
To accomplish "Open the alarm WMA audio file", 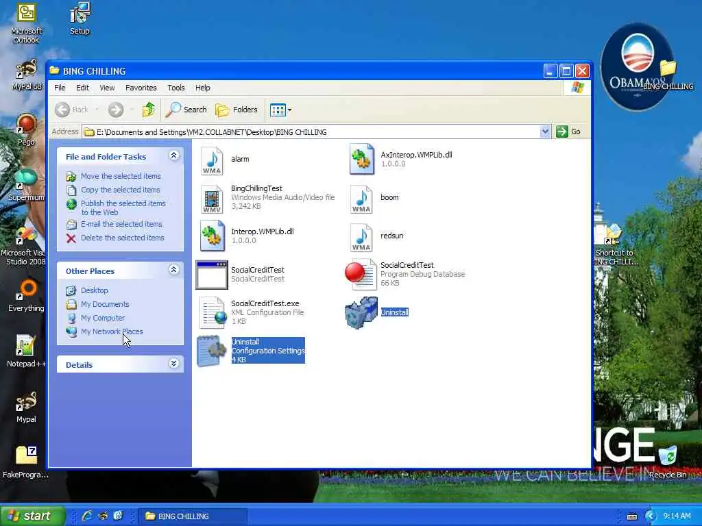I will click(x=212, y=160).
